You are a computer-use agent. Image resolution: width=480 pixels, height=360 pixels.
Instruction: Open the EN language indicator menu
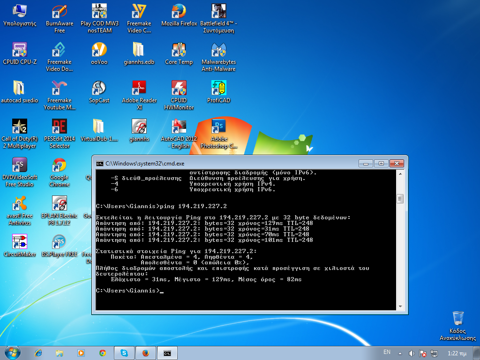point(387,352)
